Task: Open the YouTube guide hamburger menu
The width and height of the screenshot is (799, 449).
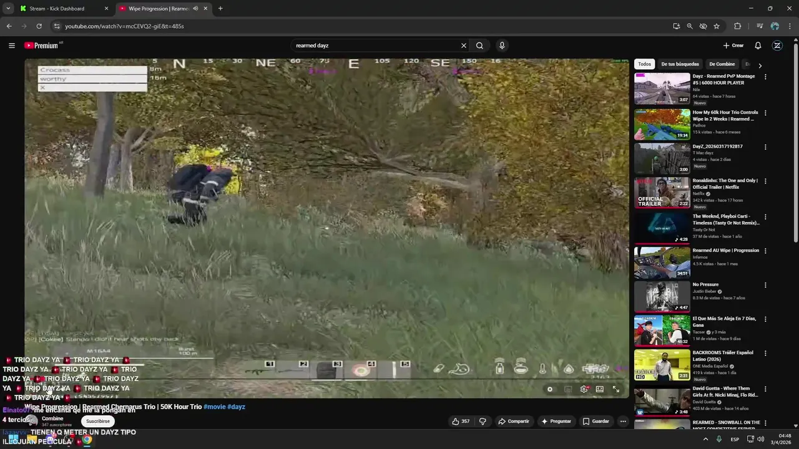Action: pyautogui.click(x=11, y=46)
